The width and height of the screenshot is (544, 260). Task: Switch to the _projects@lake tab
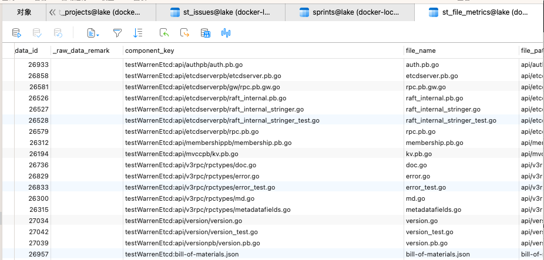101,12
